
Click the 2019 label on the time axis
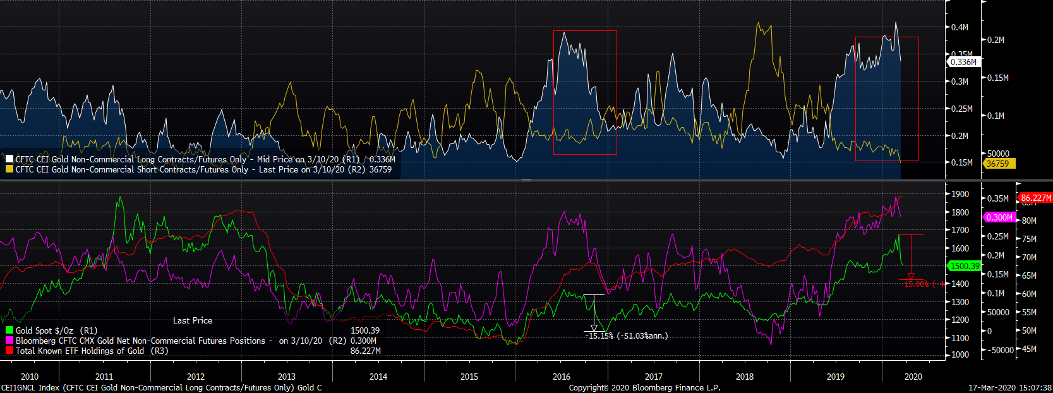point(836,377)
